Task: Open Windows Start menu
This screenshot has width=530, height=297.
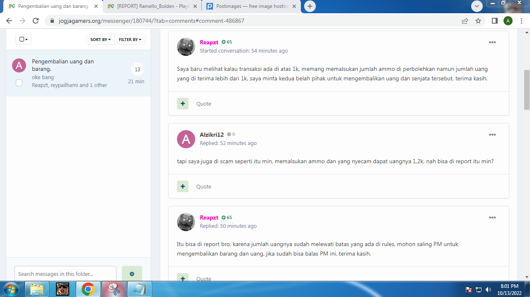Action: click(11, 289)
